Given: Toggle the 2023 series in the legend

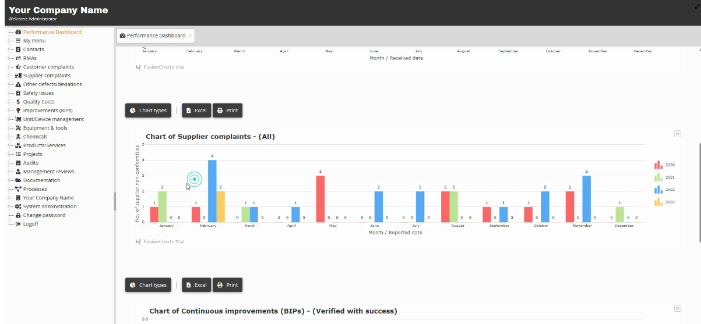Looking at the screenshot, I should coord(664,202).
